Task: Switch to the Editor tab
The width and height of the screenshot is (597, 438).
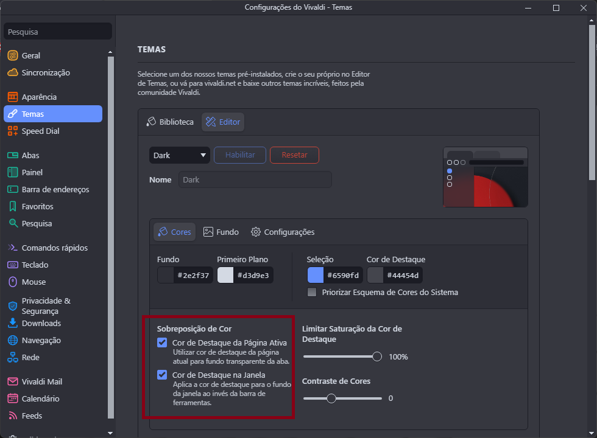Action: coord(223,122)
